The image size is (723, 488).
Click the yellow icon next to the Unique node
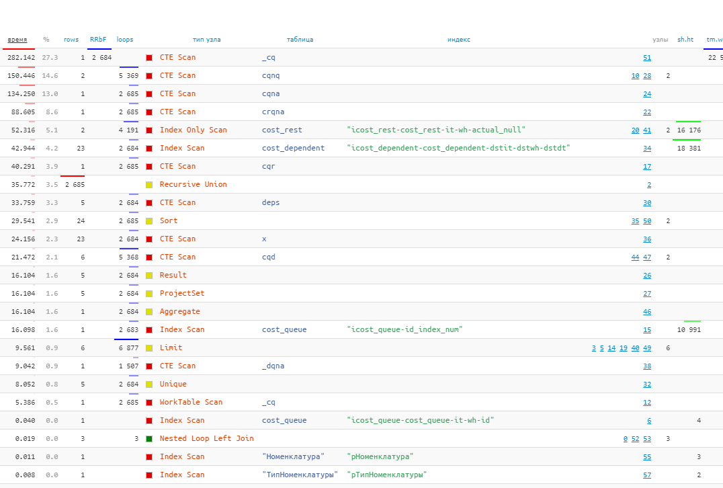pos(149,384)
